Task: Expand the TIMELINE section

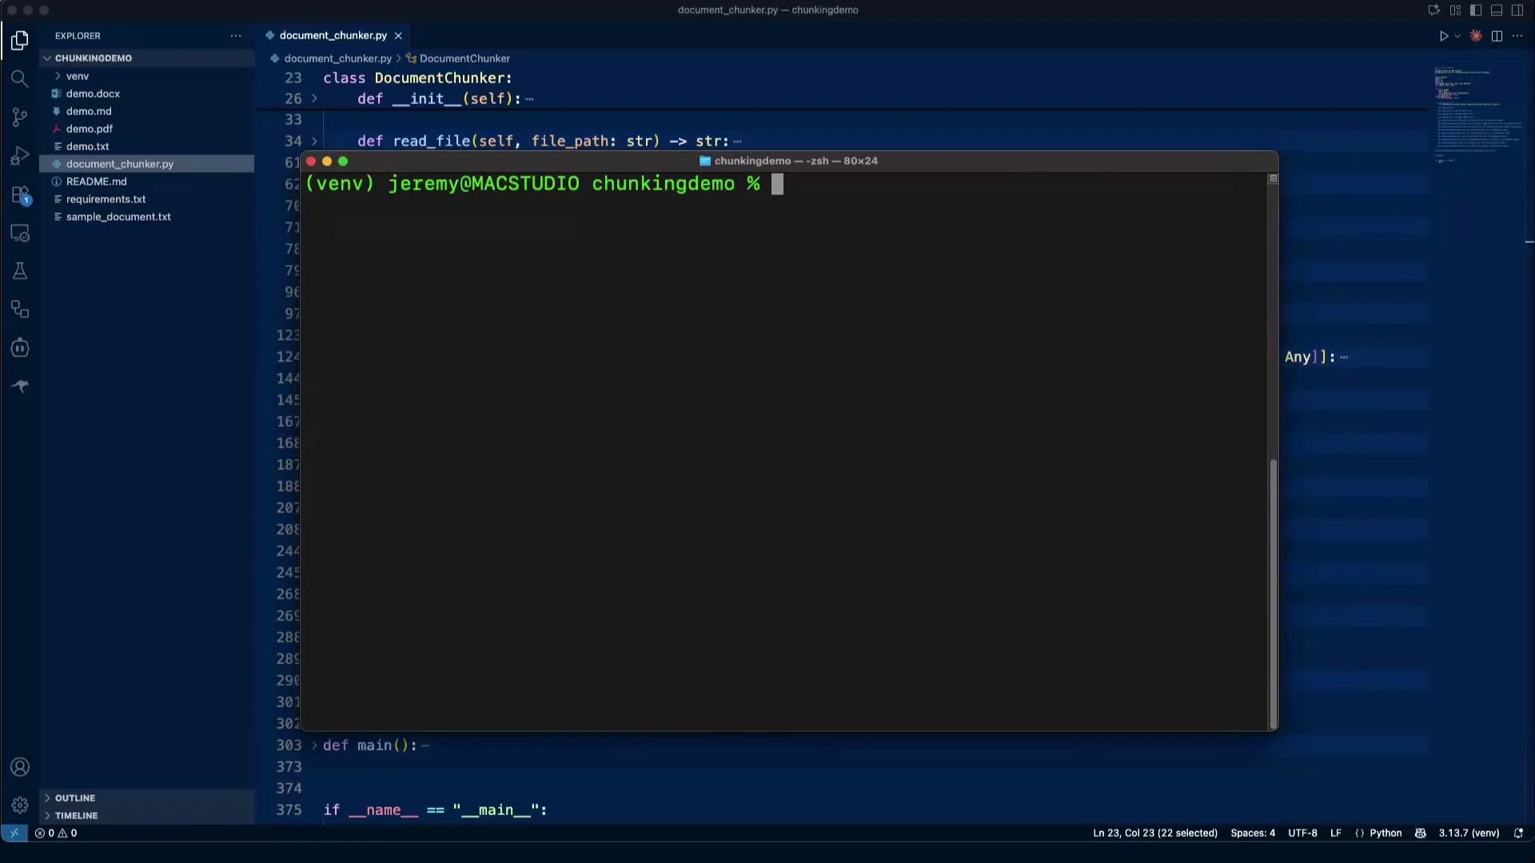Action: coord(147,816)
